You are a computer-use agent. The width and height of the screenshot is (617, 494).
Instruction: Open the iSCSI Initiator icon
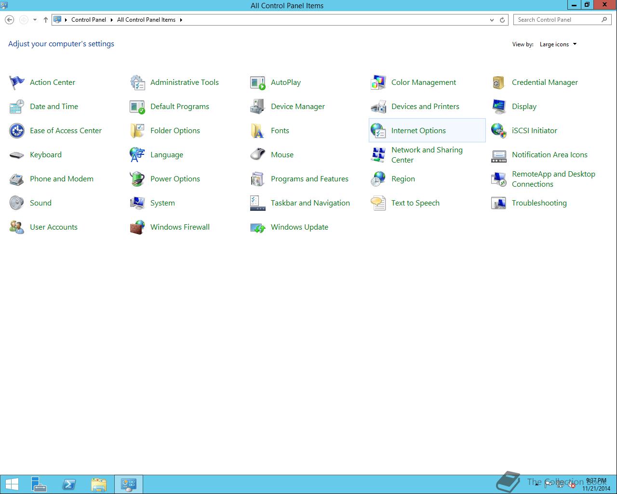[x=499, y=131]
